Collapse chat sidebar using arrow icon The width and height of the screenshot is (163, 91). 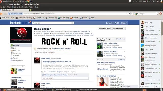159,87
